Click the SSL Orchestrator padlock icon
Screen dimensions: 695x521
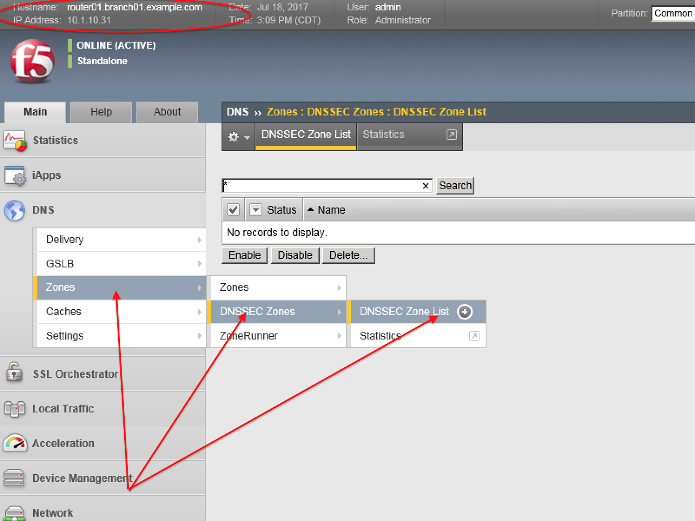coord(14,373)
